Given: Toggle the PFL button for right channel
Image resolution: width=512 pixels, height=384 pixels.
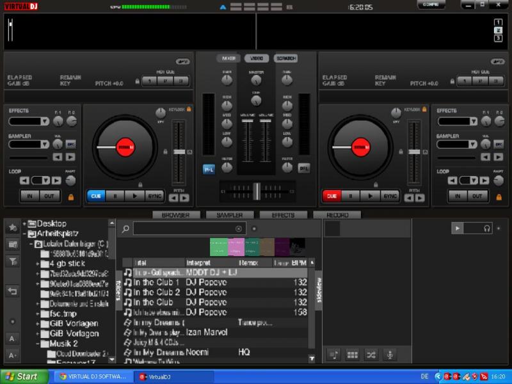Looking at the screenshot, I should pyautogui.click(x=304, y=169).
